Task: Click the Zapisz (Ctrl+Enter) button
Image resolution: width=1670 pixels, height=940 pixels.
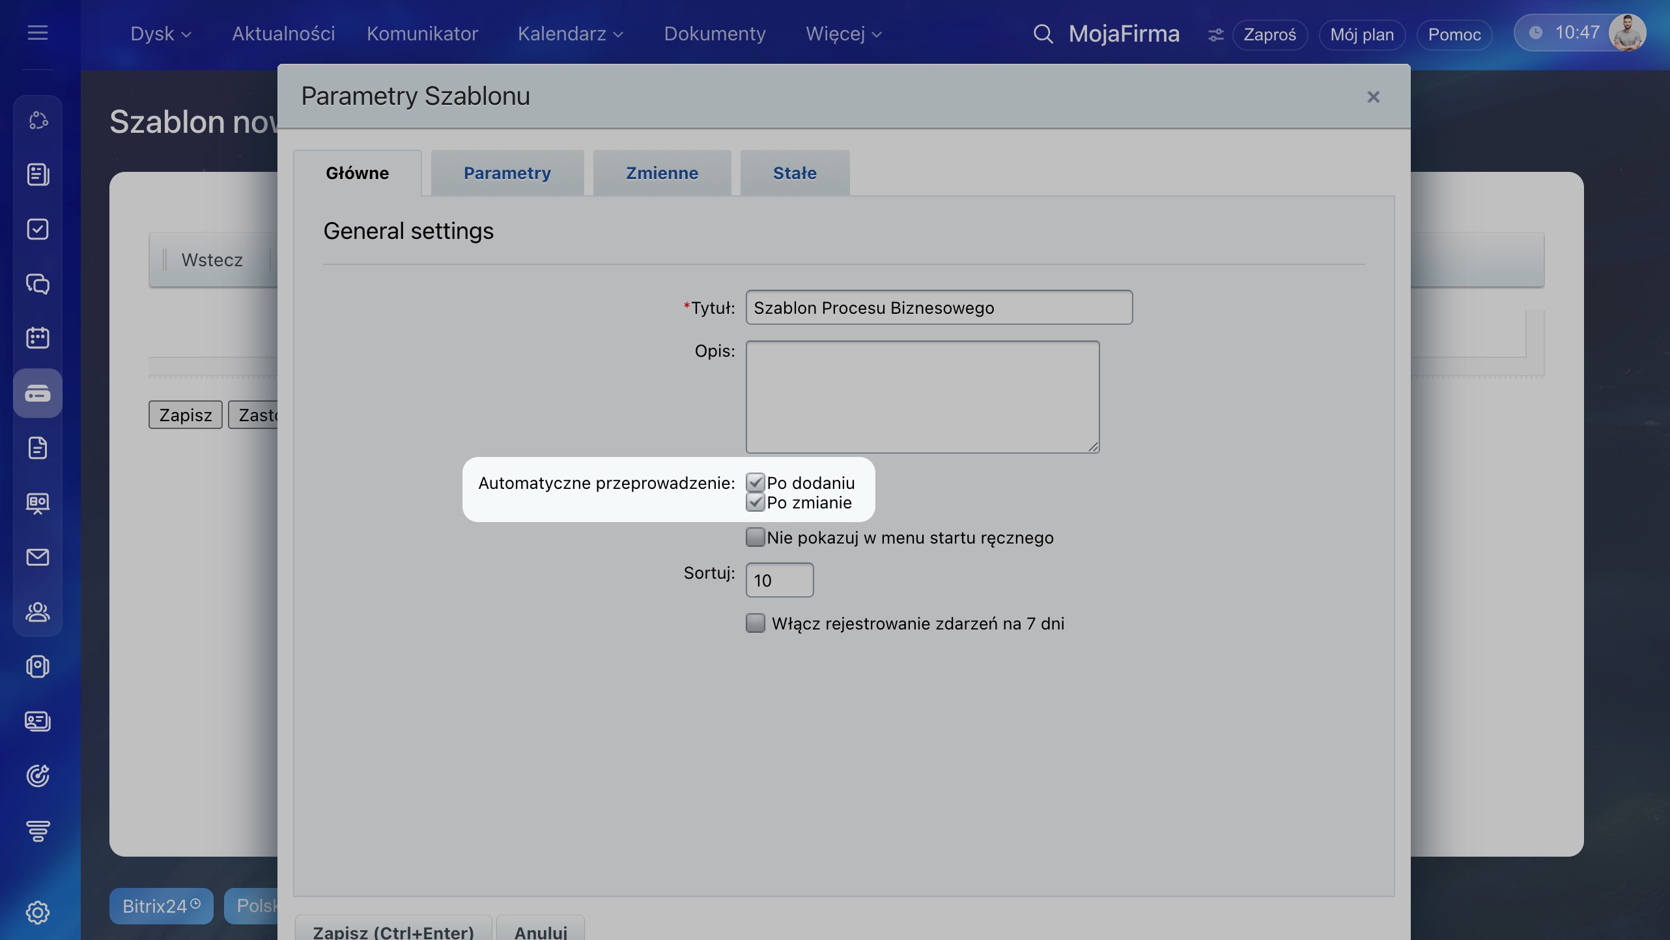Action: (x=393, y=931)
